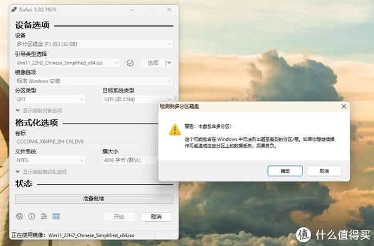The image size is (374, 246).
Task: Click the status bar ISO name text
Action: tap(91, 235)
